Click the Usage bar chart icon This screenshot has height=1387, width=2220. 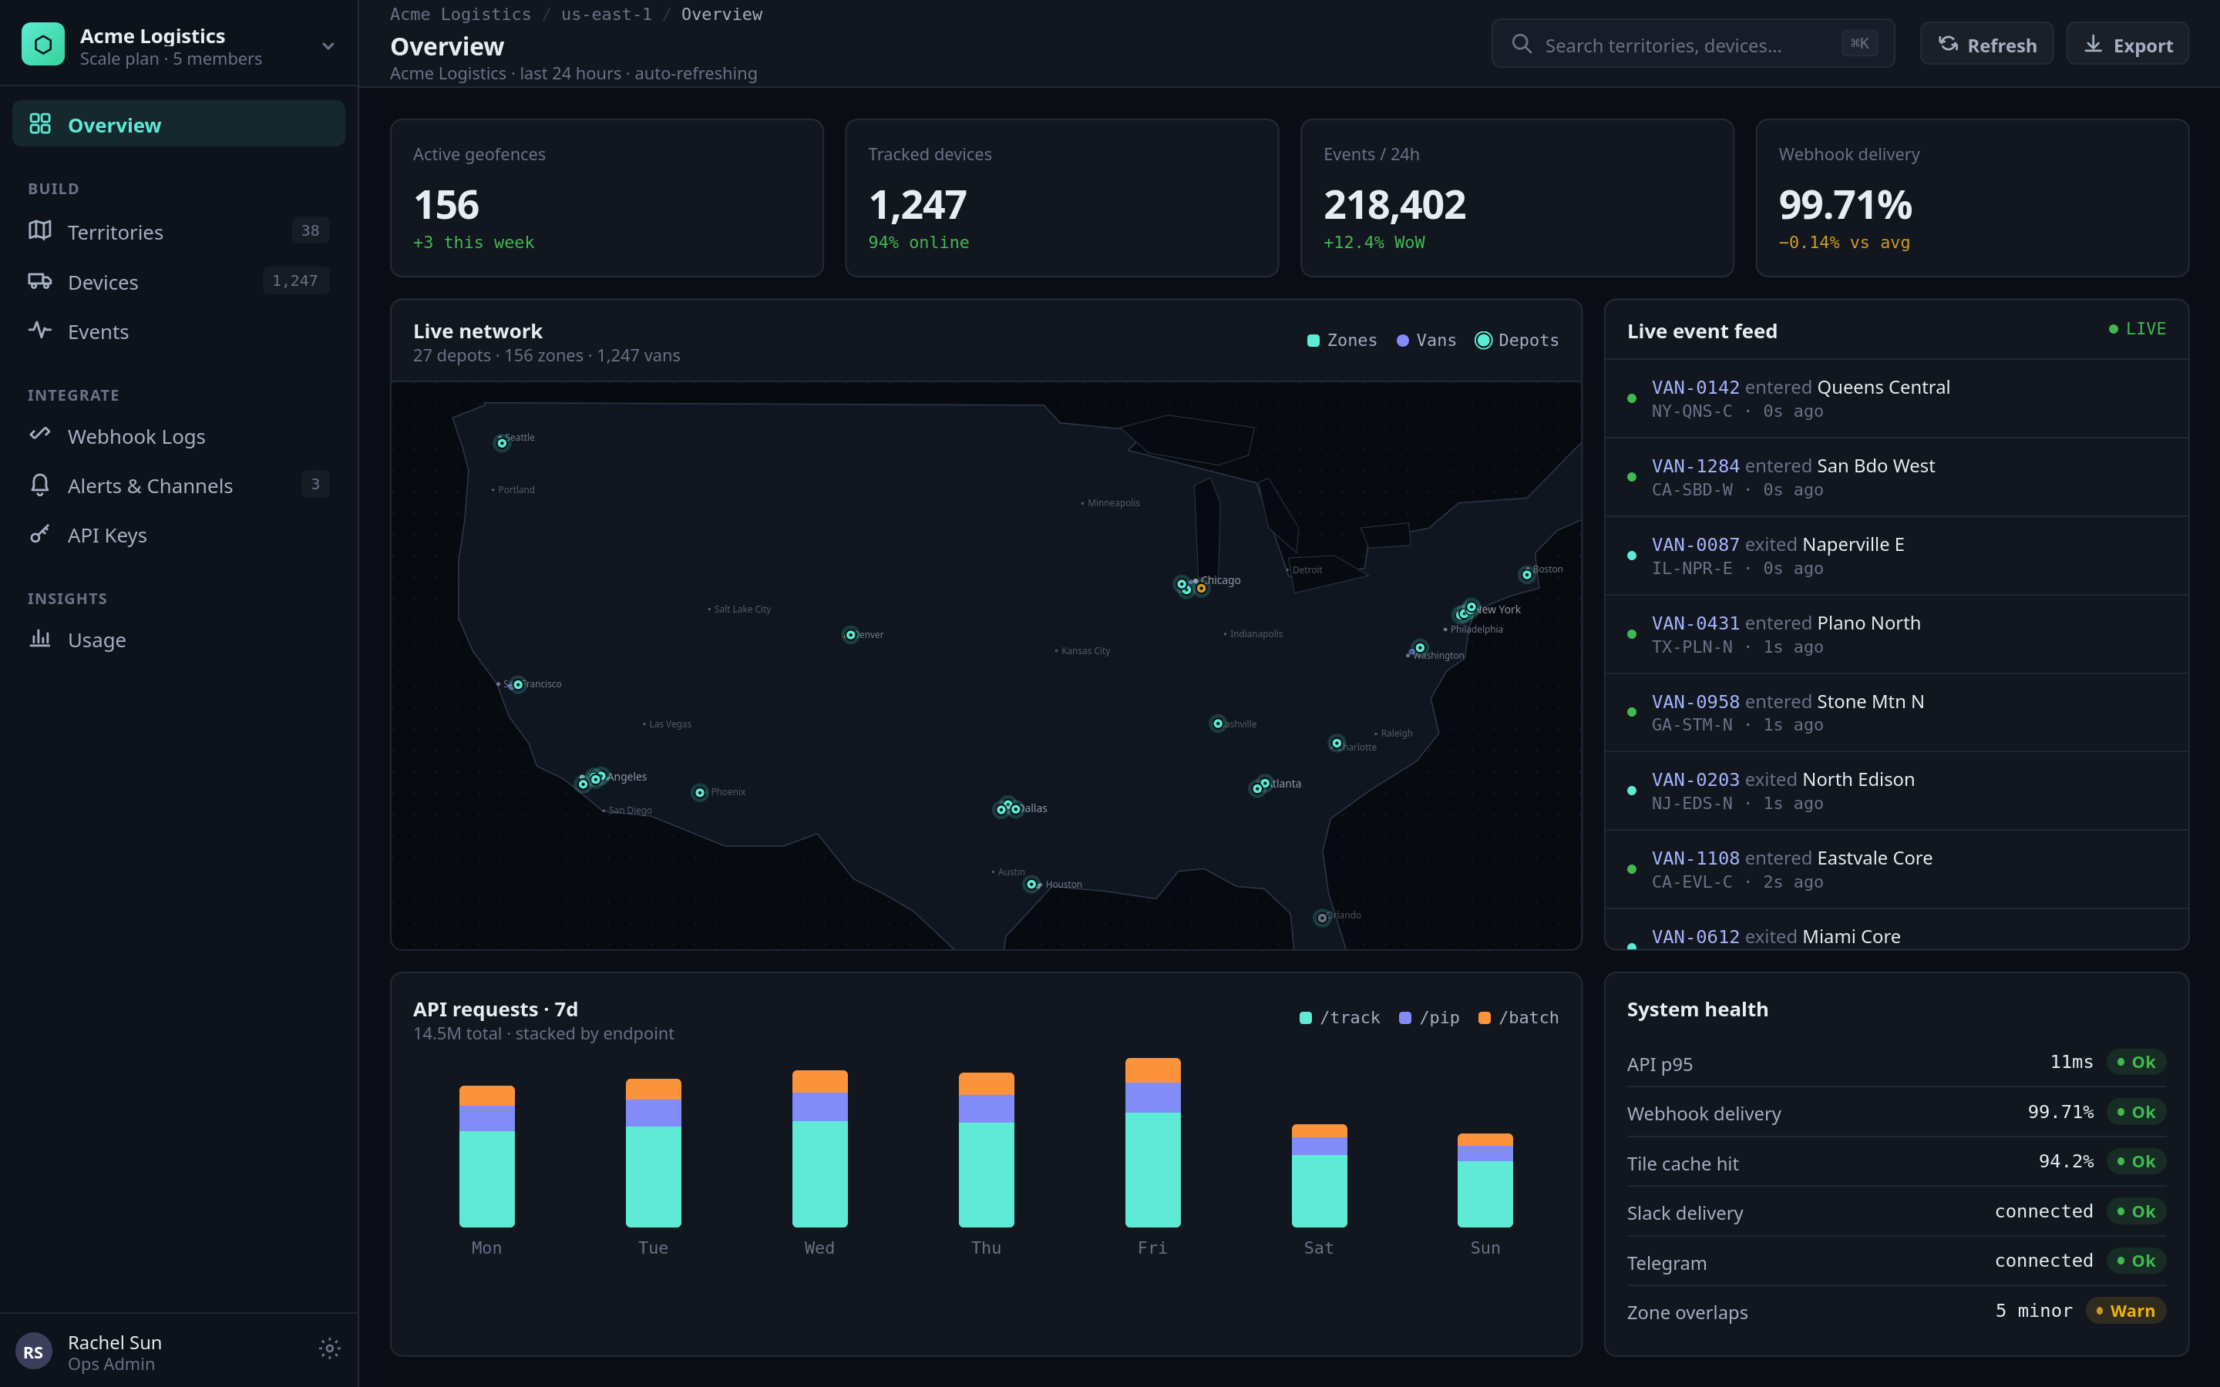coord(40,639)
